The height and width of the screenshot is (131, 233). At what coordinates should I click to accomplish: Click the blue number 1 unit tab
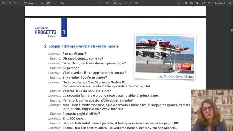point(64,28)
